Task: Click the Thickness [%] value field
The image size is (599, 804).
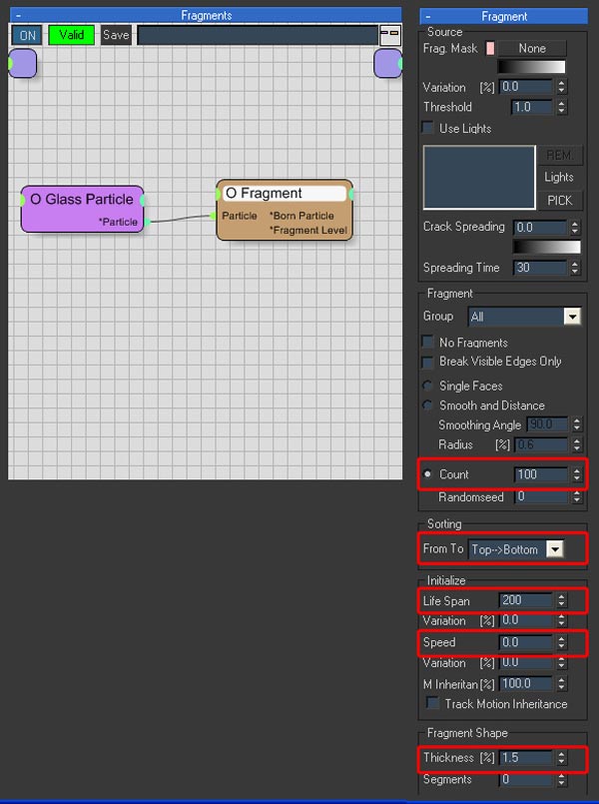Action: tap(526, 758)
